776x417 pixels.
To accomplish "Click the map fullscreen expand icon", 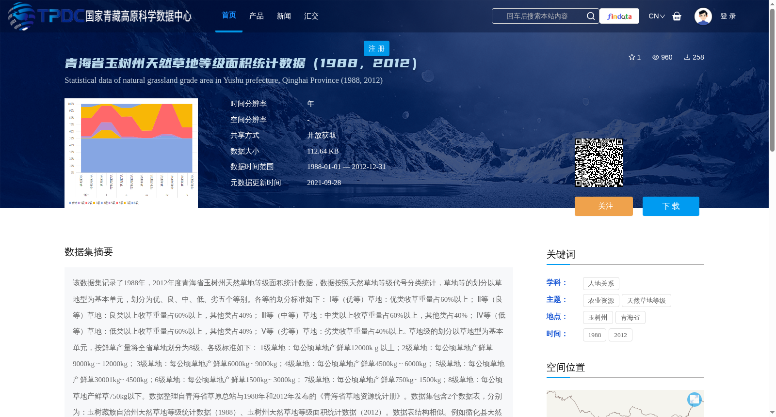I will [695, 399].
